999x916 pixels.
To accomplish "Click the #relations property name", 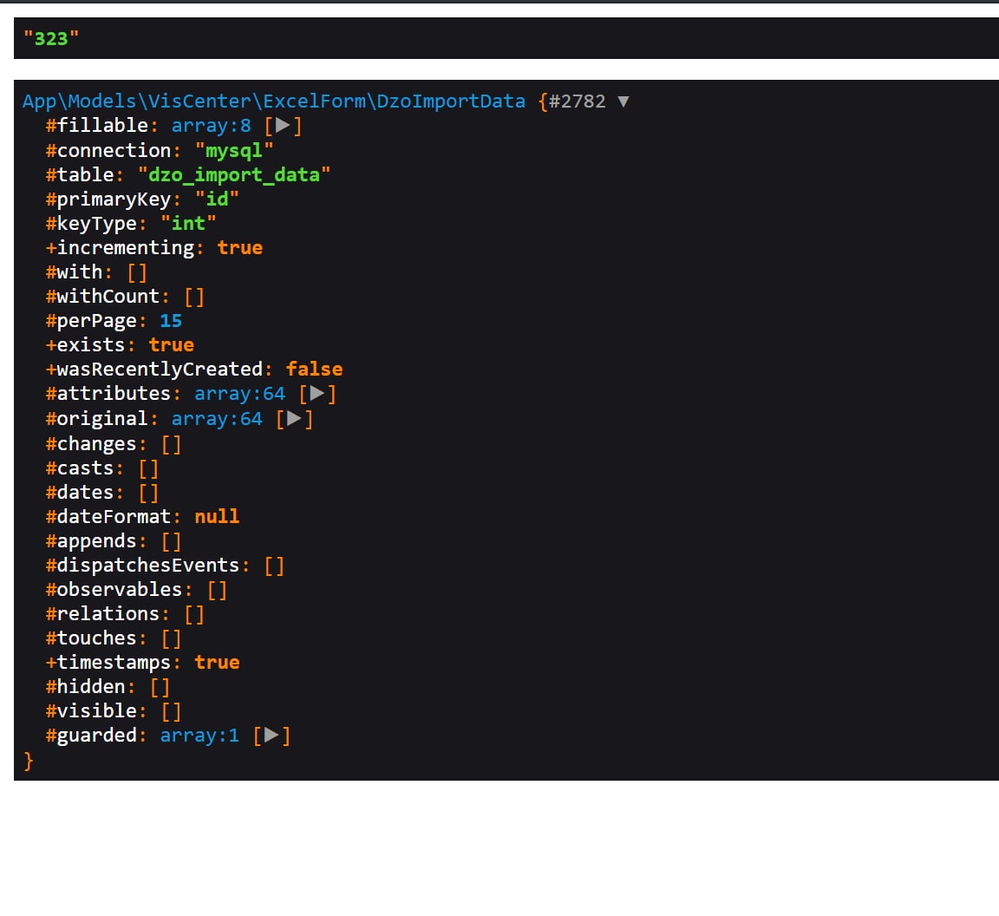I will (102, 614).
